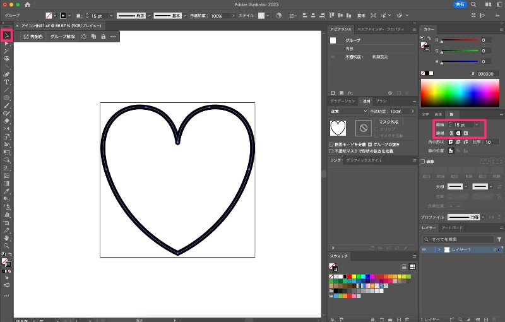Click the 共有 share button
Viewport: 505px width, 322px height.
coord(460,4)
